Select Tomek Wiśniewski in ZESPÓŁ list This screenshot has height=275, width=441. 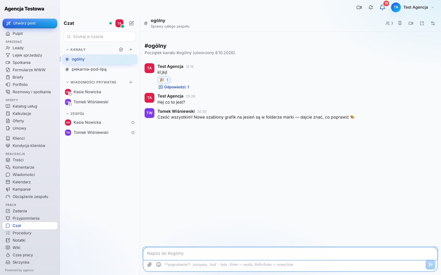(100, 133)
